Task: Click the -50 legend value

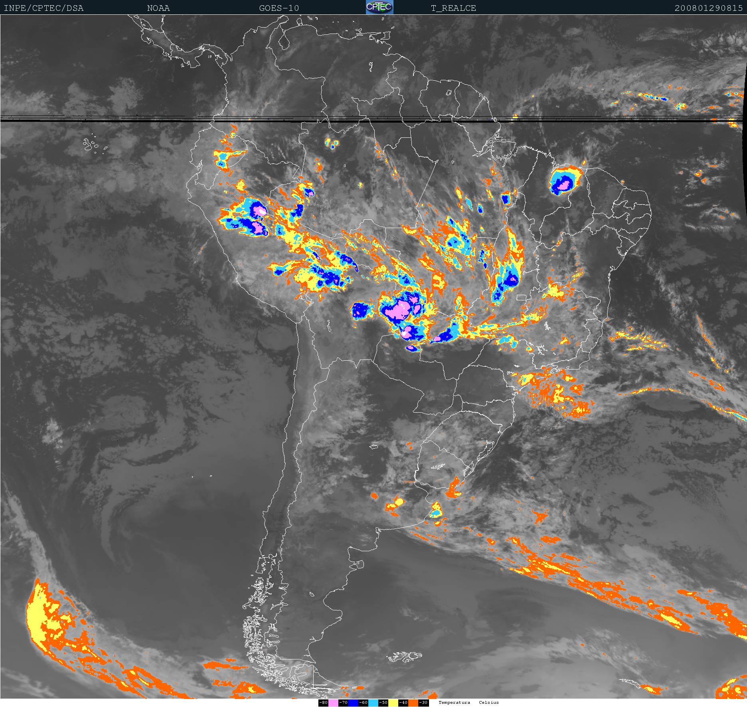Action: [383, 703]
